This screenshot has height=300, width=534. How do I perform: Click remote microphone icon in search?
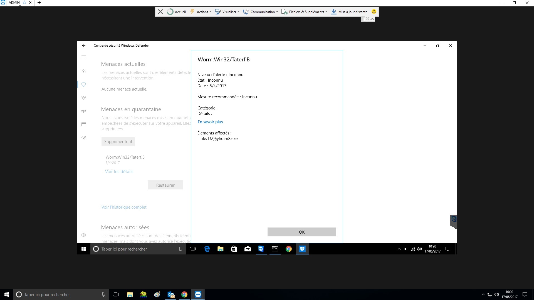click(x=180, y=249)
